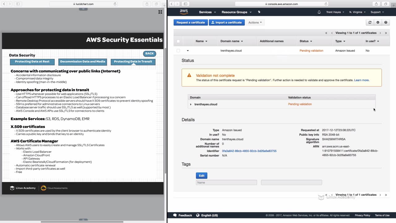
Task: Click Request a certificate
Action: (x=191, y=22)
